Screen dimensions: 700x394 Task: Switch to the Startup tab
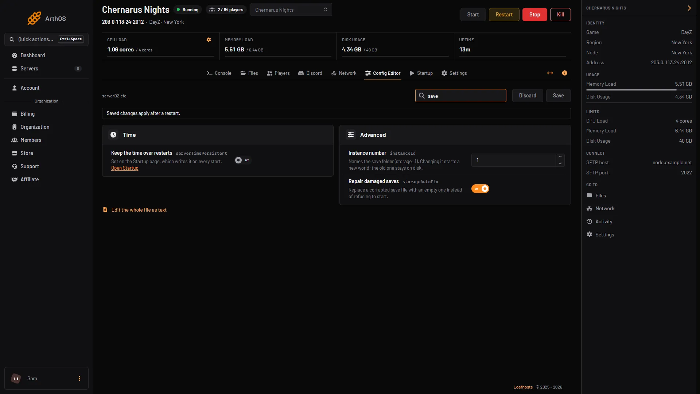pos(421,73)
